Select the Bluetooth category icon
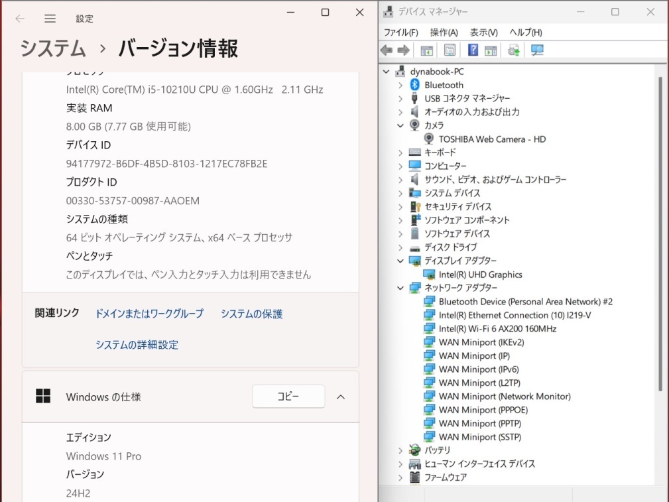Image resolution: width=669 pixels, height=502 pixels. click(414, 84)
